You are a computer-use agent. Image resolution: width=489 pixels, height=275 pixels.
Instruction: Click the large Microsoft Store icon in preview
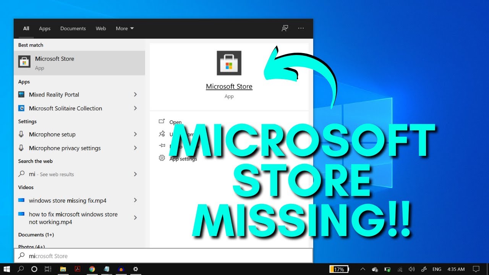click(x=229, y=63)
